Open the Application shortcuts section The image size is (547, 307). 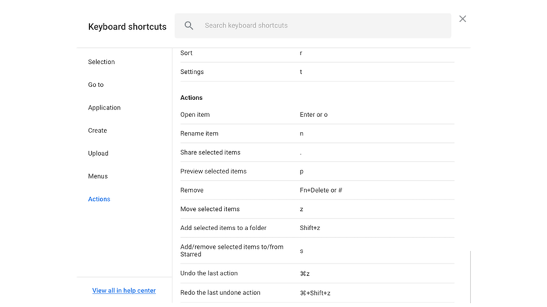click(x=104, y=107)
